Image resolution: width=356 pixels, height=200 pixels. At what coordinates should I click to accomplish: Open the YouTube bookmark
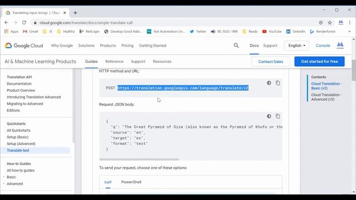click(x=272, y=32)
